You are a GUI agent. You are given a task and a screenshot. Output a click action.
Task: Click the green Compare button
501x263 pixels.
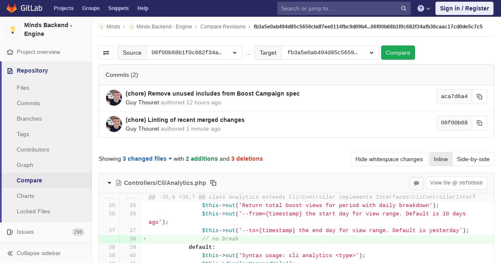tap(397, 53)
